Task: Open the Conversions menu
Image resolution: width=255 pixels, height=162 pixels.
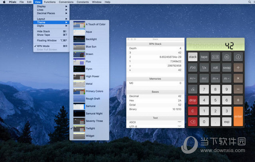Action: click(66, 2)
